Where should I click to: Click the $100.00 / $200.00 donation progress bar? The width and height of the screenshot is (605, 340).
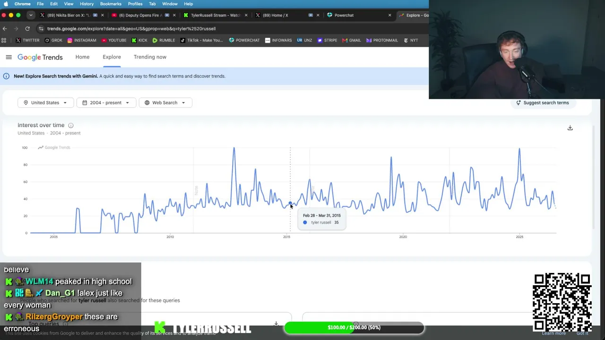[354, 327]
